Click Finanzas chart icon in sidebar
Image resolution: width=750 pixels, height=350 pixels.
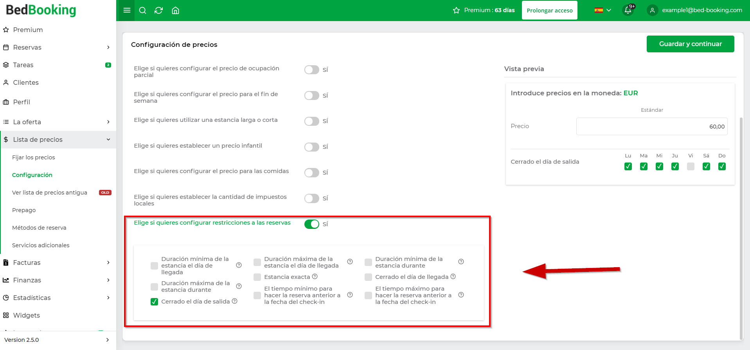(6, 280)
